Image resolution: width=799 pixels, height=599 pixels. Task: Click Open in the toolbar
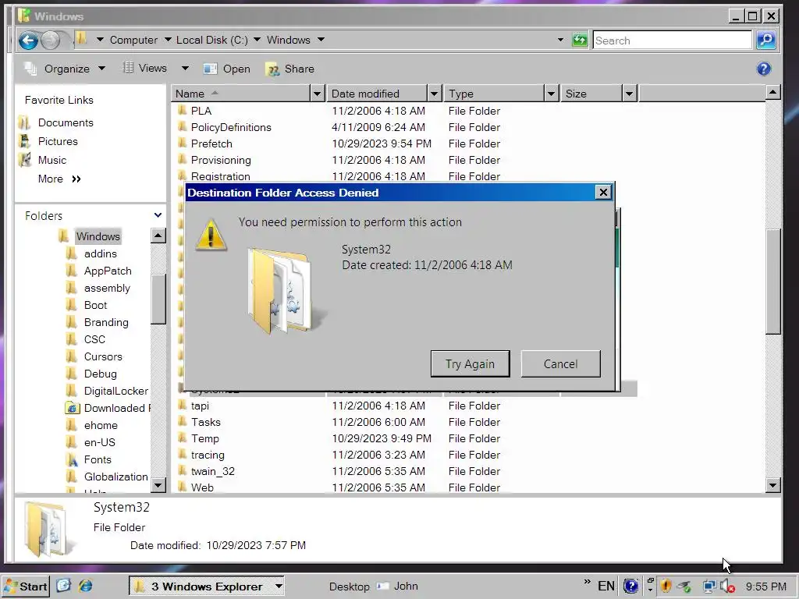[227, 69]
